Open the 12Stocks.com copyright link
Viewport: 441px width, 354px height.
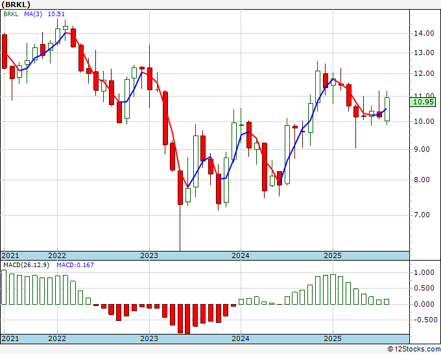click(414, 349)
